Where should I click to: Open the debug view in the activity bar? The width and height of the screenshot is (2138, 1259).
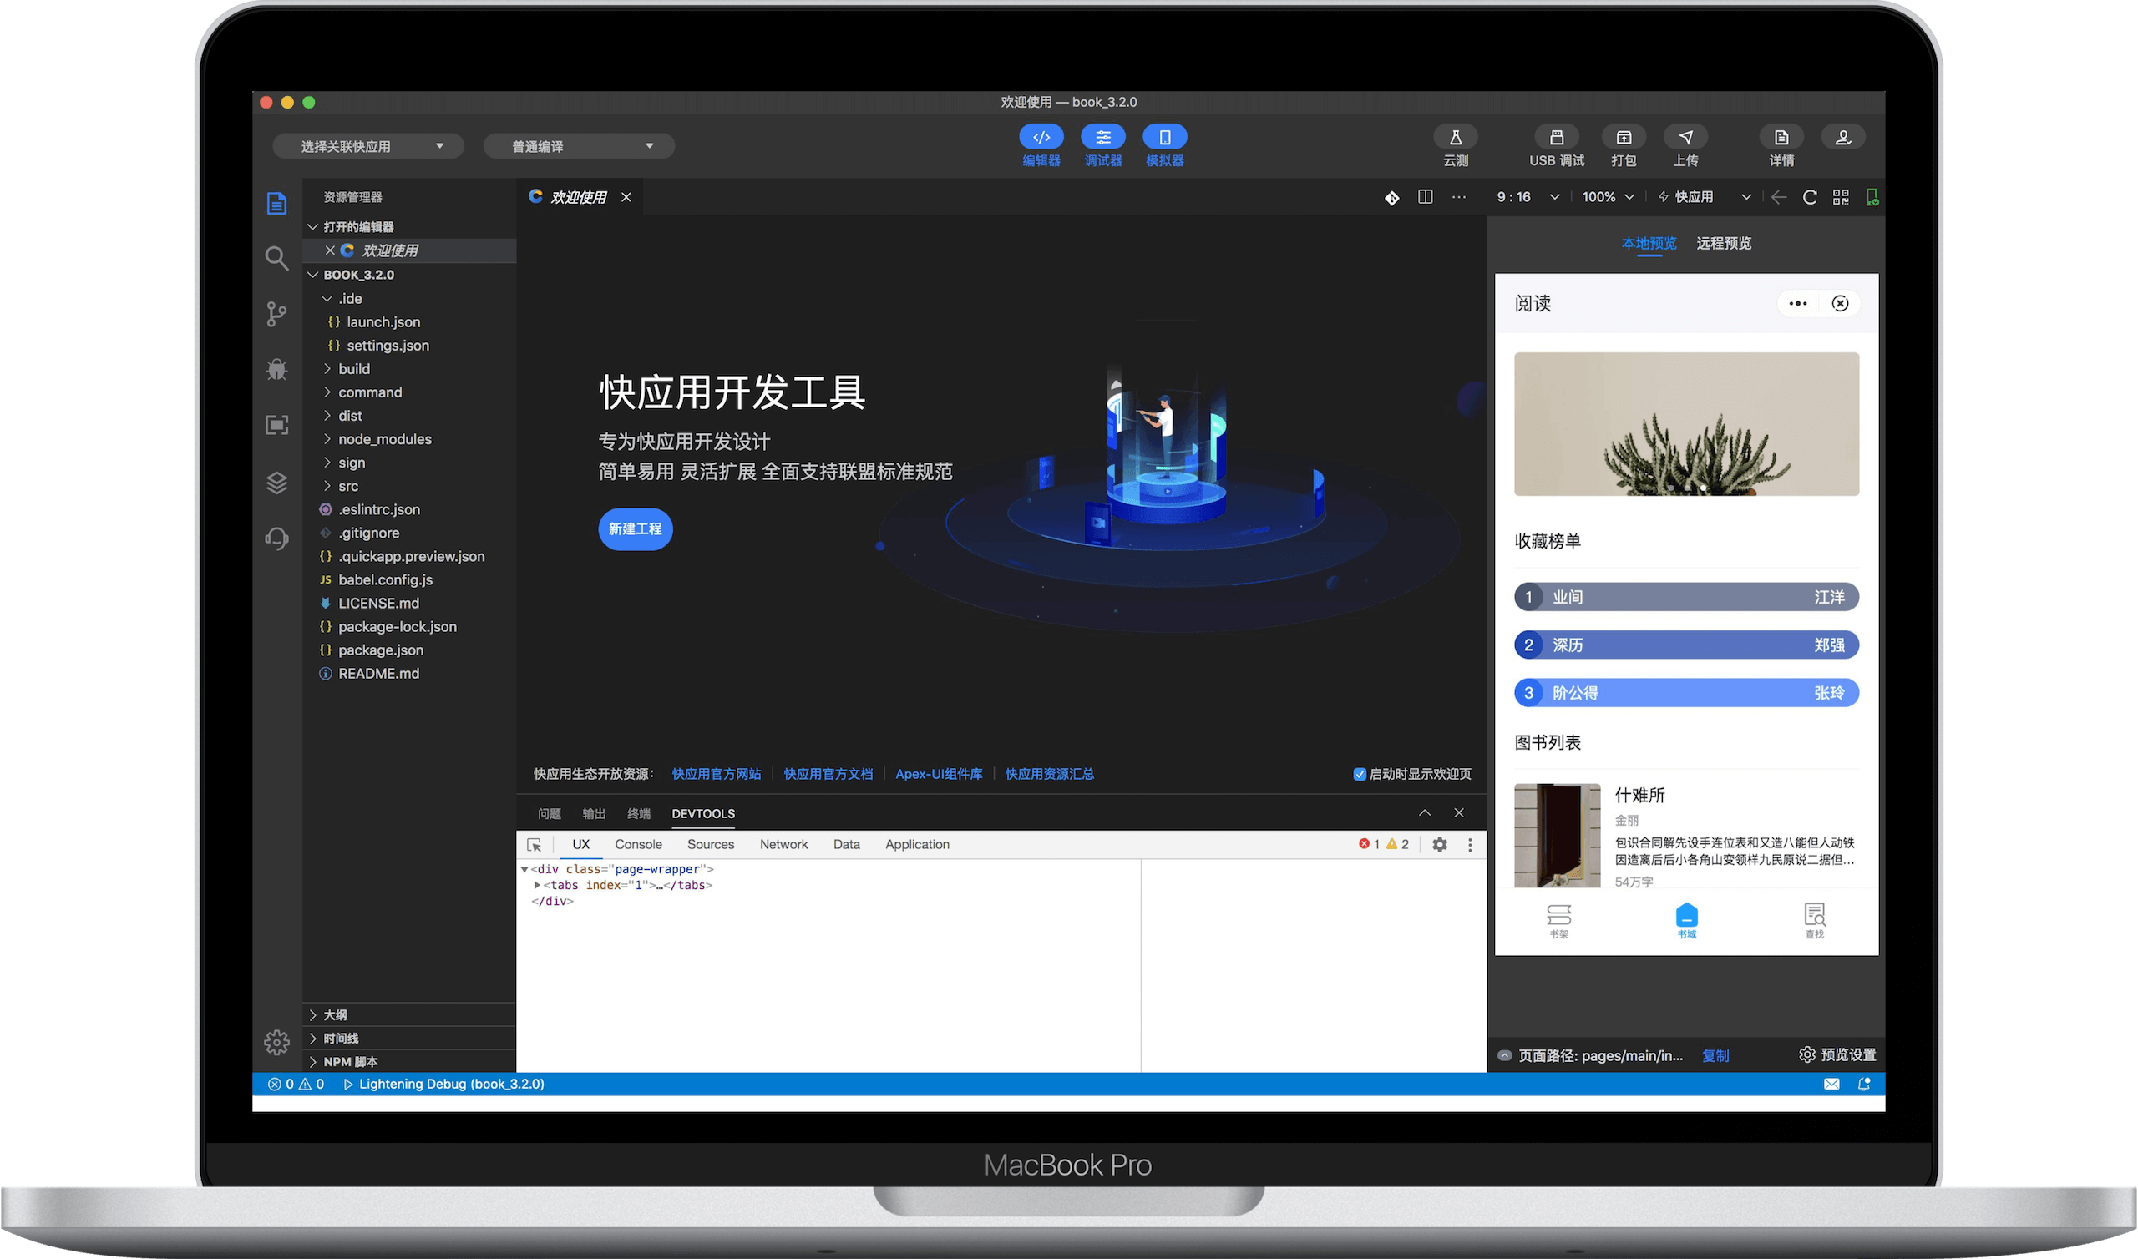[x=276, y=369]
